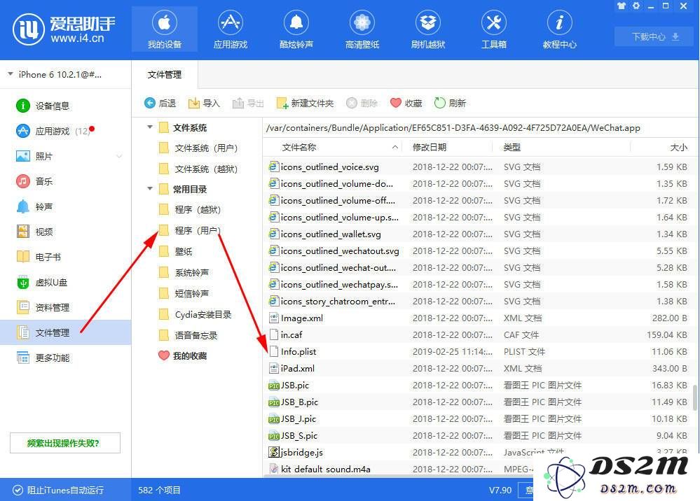Click the 收藏 favorite button
Screen dimensions: 700x501
406,104
